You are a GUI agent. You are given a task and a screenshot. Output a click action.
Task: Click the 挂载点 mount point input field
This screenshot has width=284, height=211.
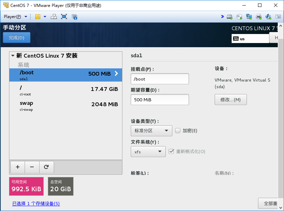click(160, 79)
